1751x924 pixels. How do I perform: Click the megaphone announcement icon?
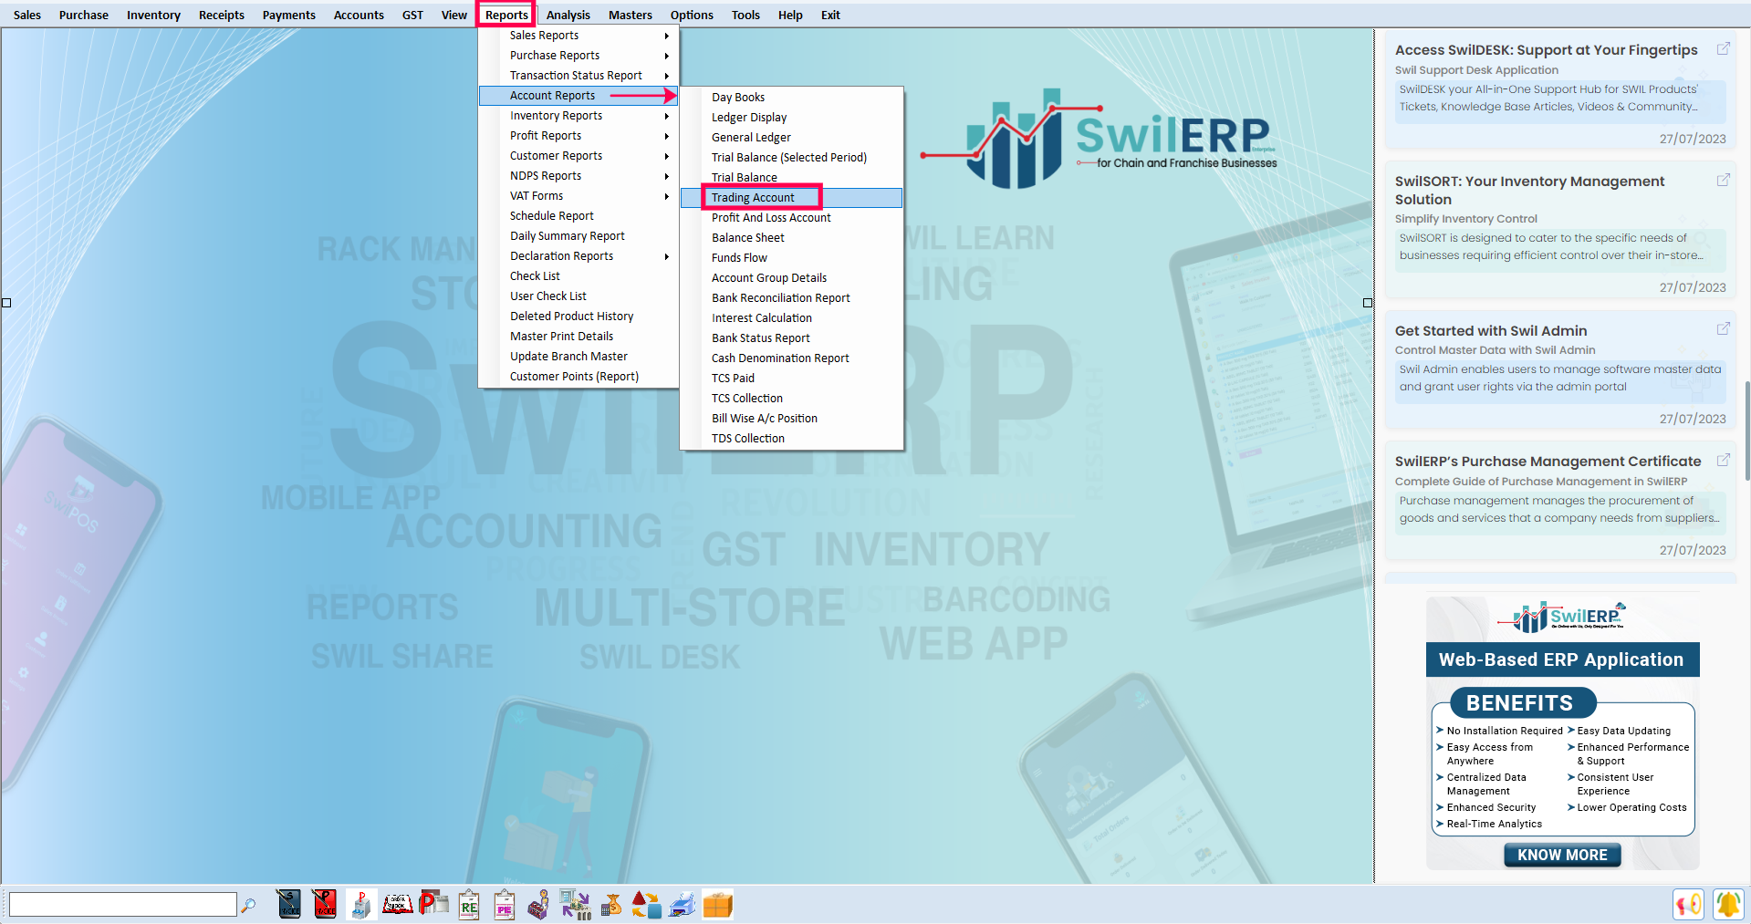pos(1689,904)
